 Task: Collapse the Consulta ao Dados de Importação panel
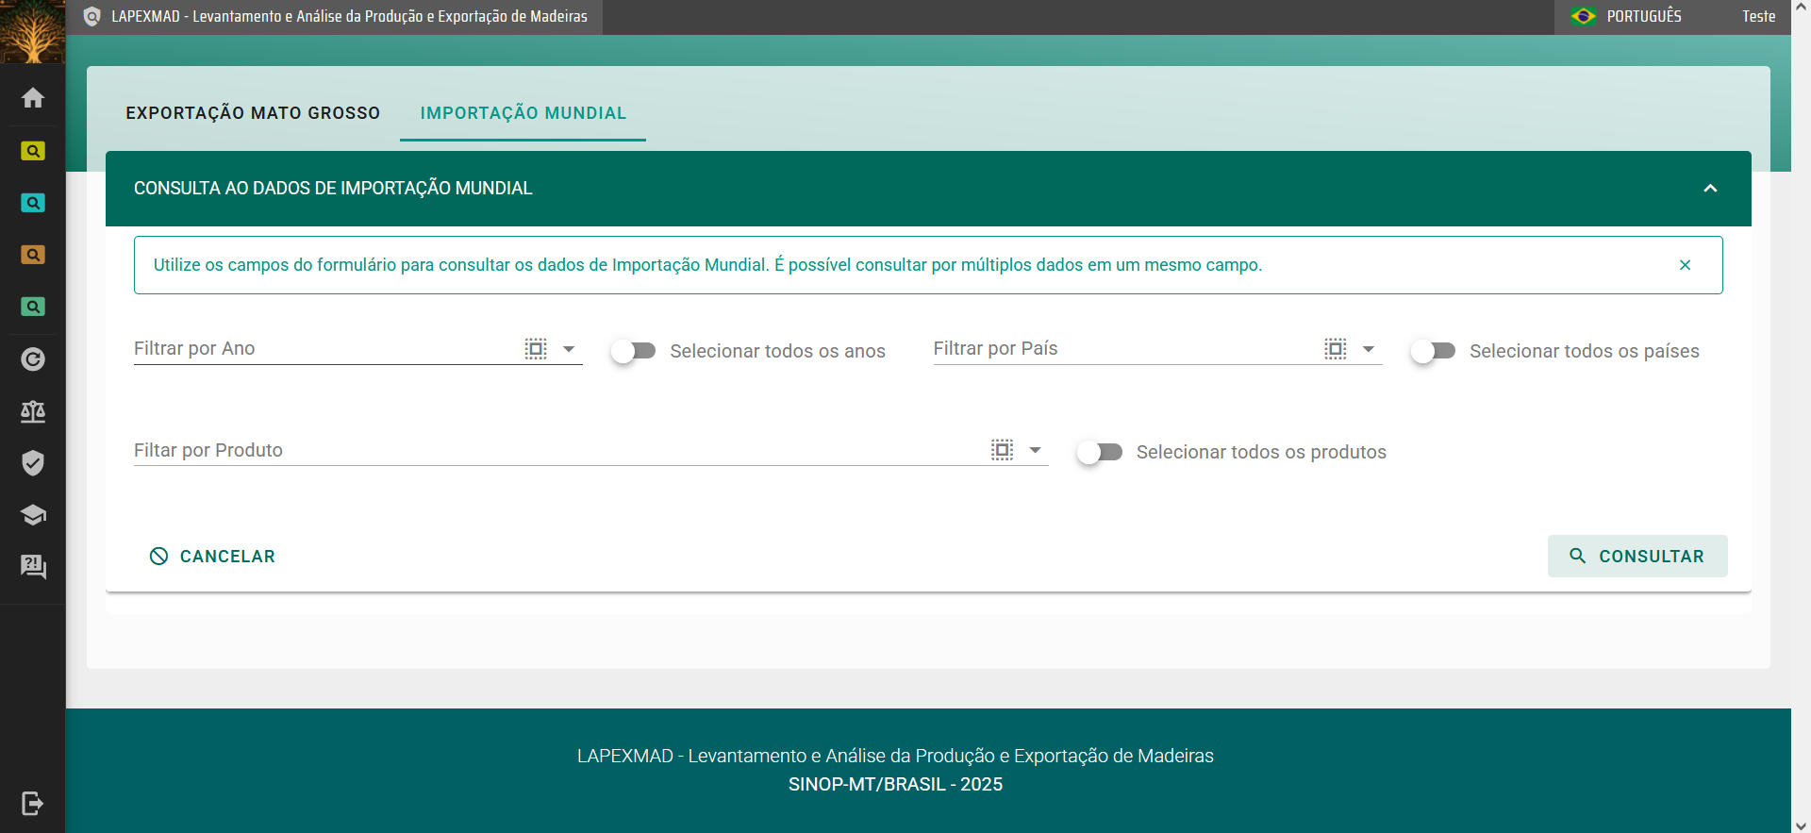(1710, 189)
